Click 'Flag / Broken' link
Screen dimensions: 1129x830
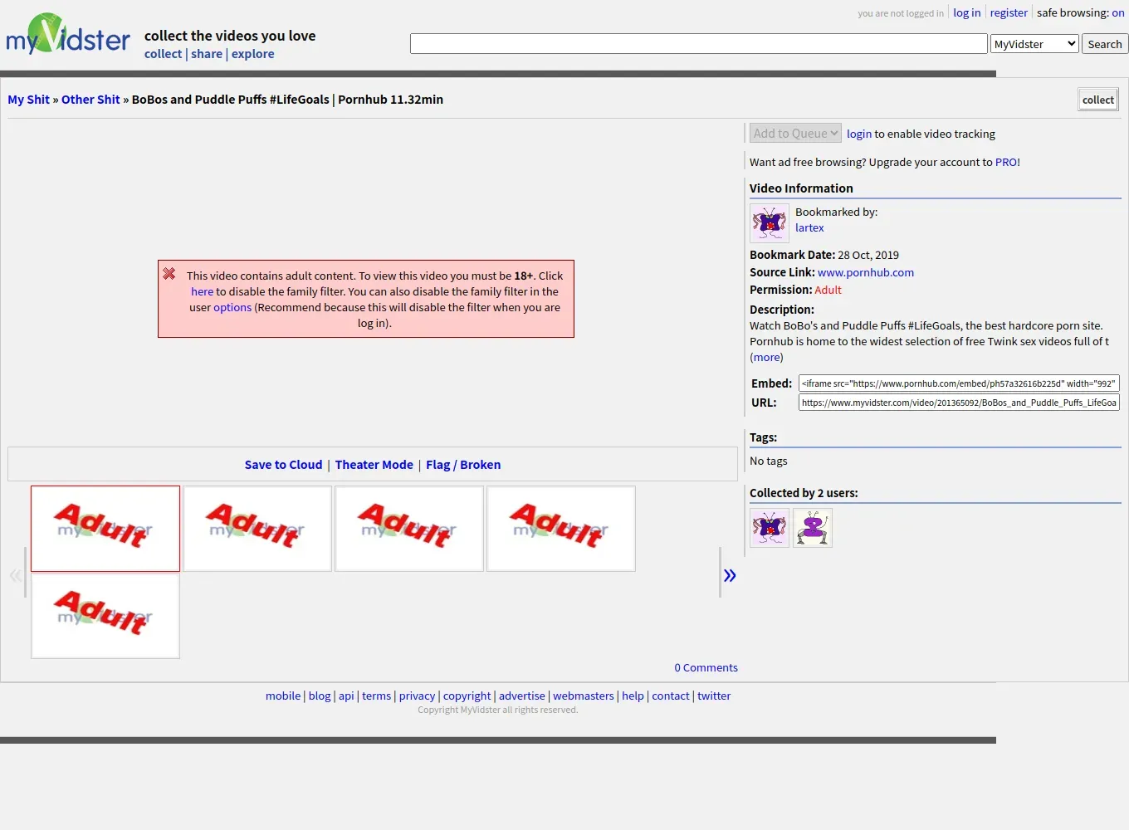[463, 465]
